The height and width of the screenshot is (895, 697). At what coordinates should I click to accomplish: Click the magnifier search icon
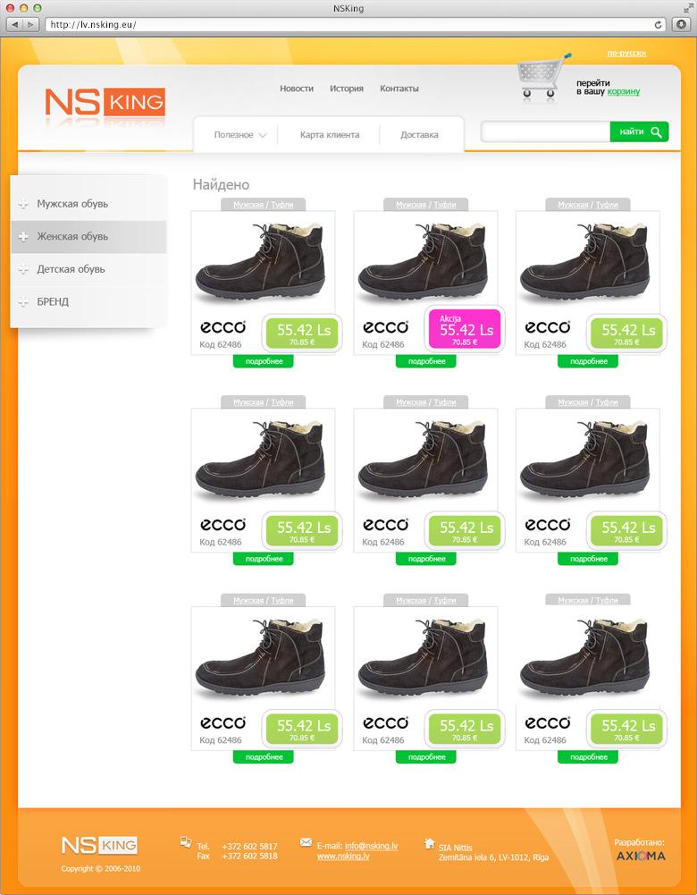[x=657, y=132]
